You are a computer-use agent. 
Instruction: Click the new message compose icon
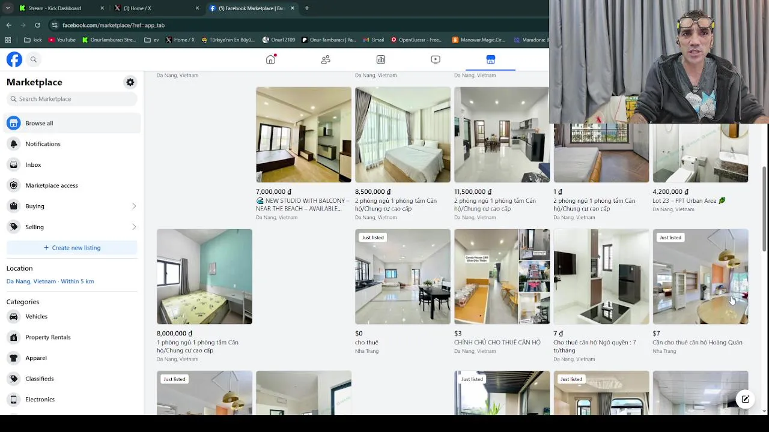(x=745, y=399)
